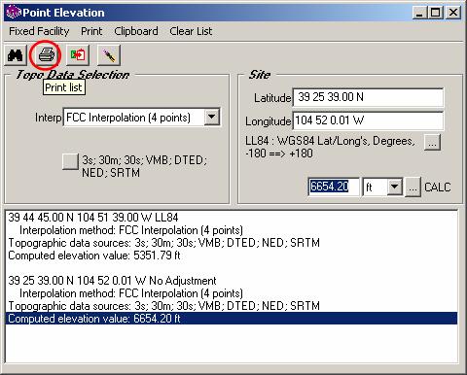This screenshot has height=375, width=467.
Task: Click the topographic data sources selection button
Action: coord(70,161)
